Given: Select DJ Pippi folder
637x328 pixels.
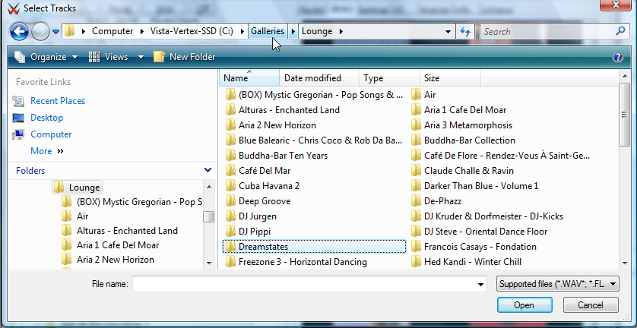Looking at the screenshot, I should point(248,232).
